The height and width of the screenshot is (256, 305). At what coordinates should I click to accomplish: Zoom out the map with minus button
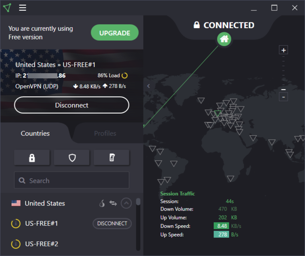click(x=284, y=97)
